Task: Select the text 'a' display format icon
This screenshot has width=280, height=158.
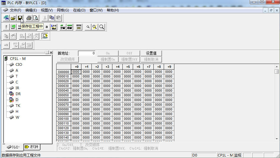Action: coord(46,27)
